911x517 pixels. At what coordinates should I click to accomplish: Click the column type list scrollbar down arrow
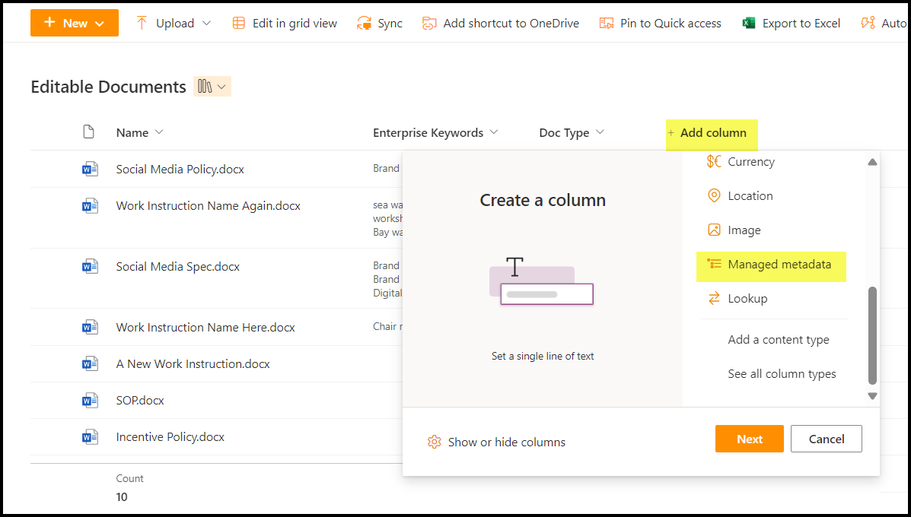click(x=872, y=395)
